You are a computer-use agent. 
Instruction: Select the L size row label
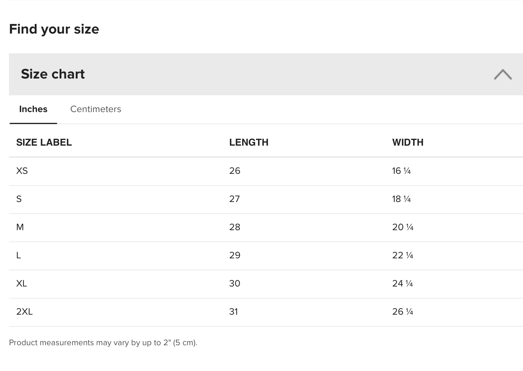[19, 255]
